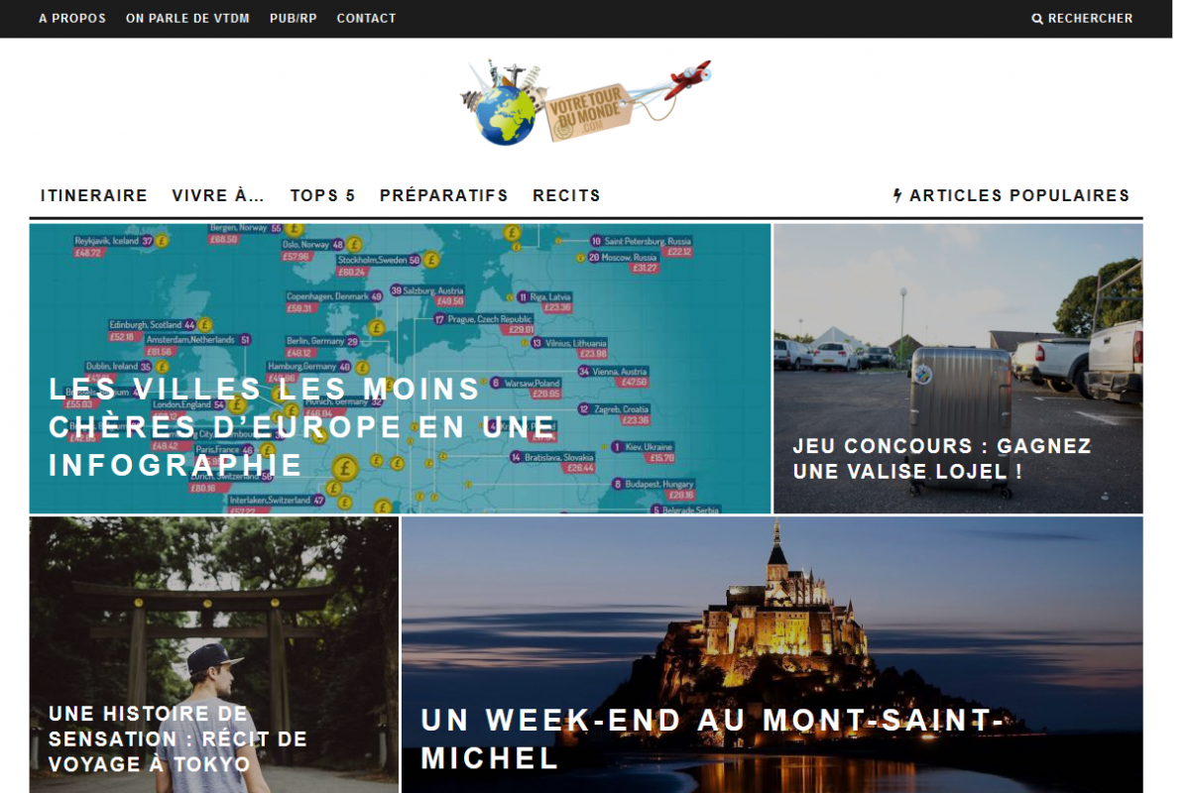The image size is (1190, 793).
Task: Open the Lojel suitcase contest article
Action: [958, 369]
